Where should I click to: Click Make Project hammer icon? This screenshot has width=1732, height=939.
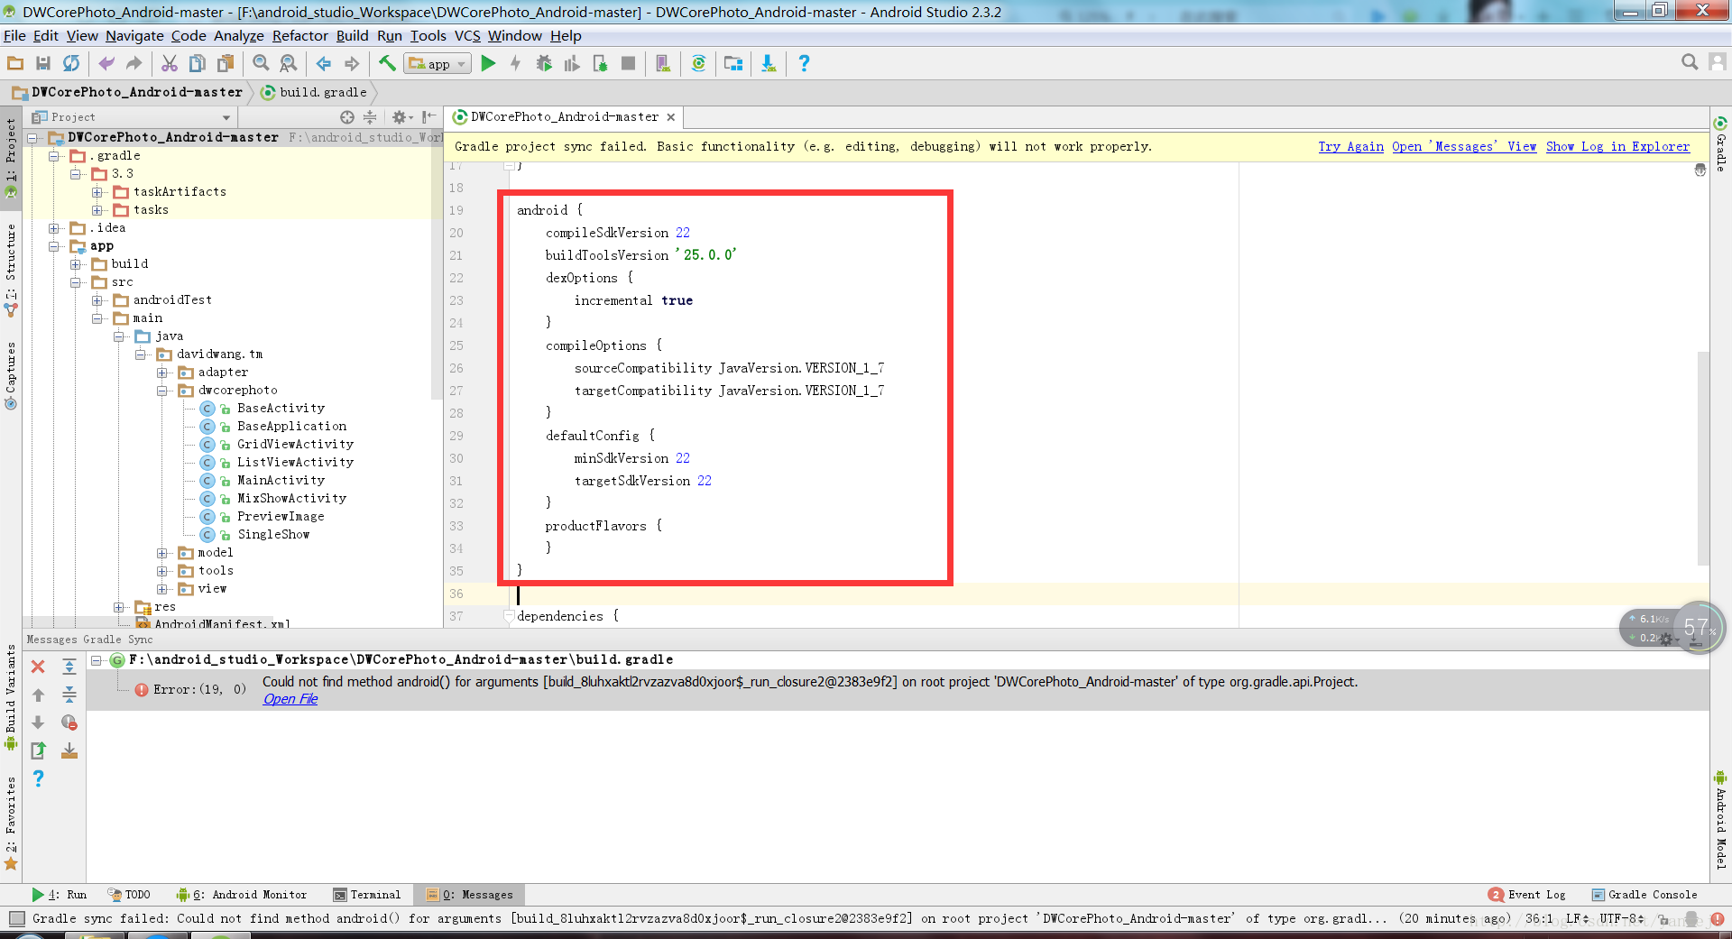pos(387,63)
